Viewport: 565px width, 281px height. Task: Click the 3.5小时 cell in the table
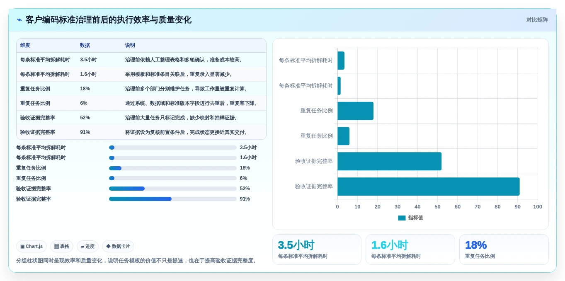coord(88,60)
